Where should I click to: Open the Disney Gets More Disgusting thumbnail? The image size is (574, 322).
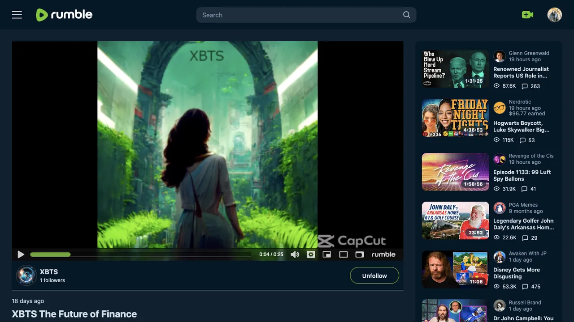pyautogui.click(x=455, y=270)
